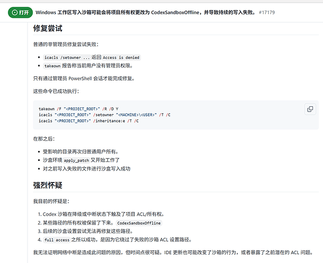Screen dimensions: 323x263
Task: Click the final paragraph starting '我无法证明网络中断'
Action: 173,252
